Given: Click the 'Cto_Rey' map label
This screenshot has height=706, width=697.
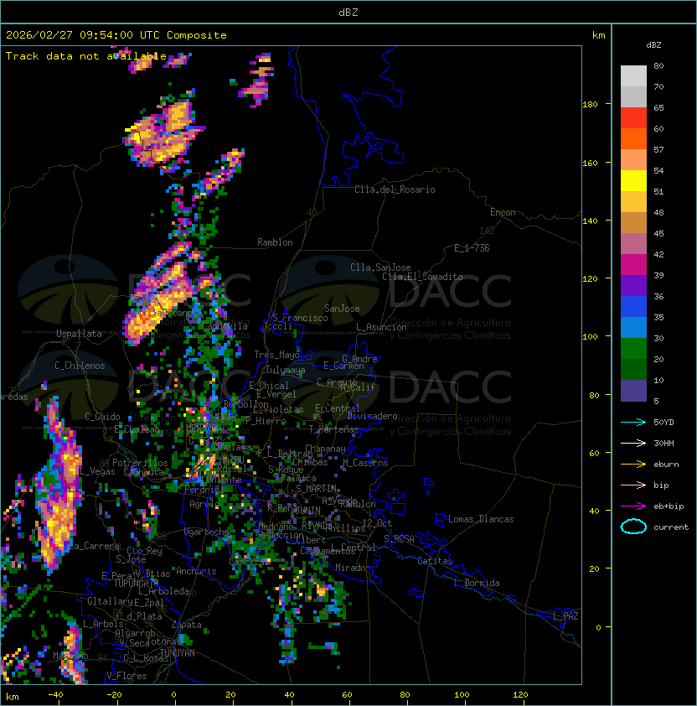Looking at the screenshot, I should (x=144, y=551).
